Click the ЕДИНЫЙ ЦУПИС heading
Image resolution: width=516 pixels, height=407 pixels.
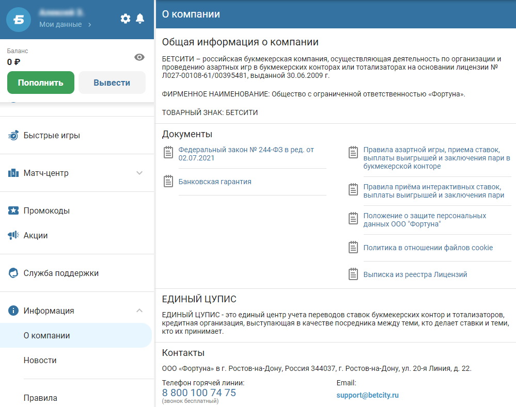click(199, 299)
